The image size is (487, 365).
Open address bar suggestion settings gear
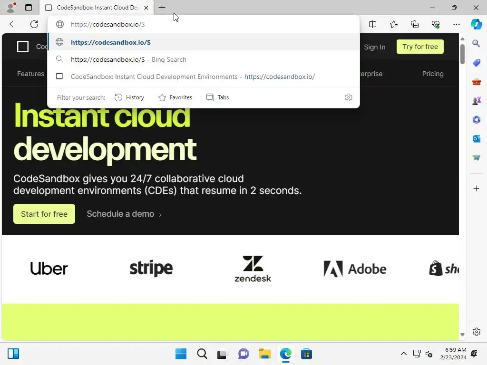coord(349,97)
